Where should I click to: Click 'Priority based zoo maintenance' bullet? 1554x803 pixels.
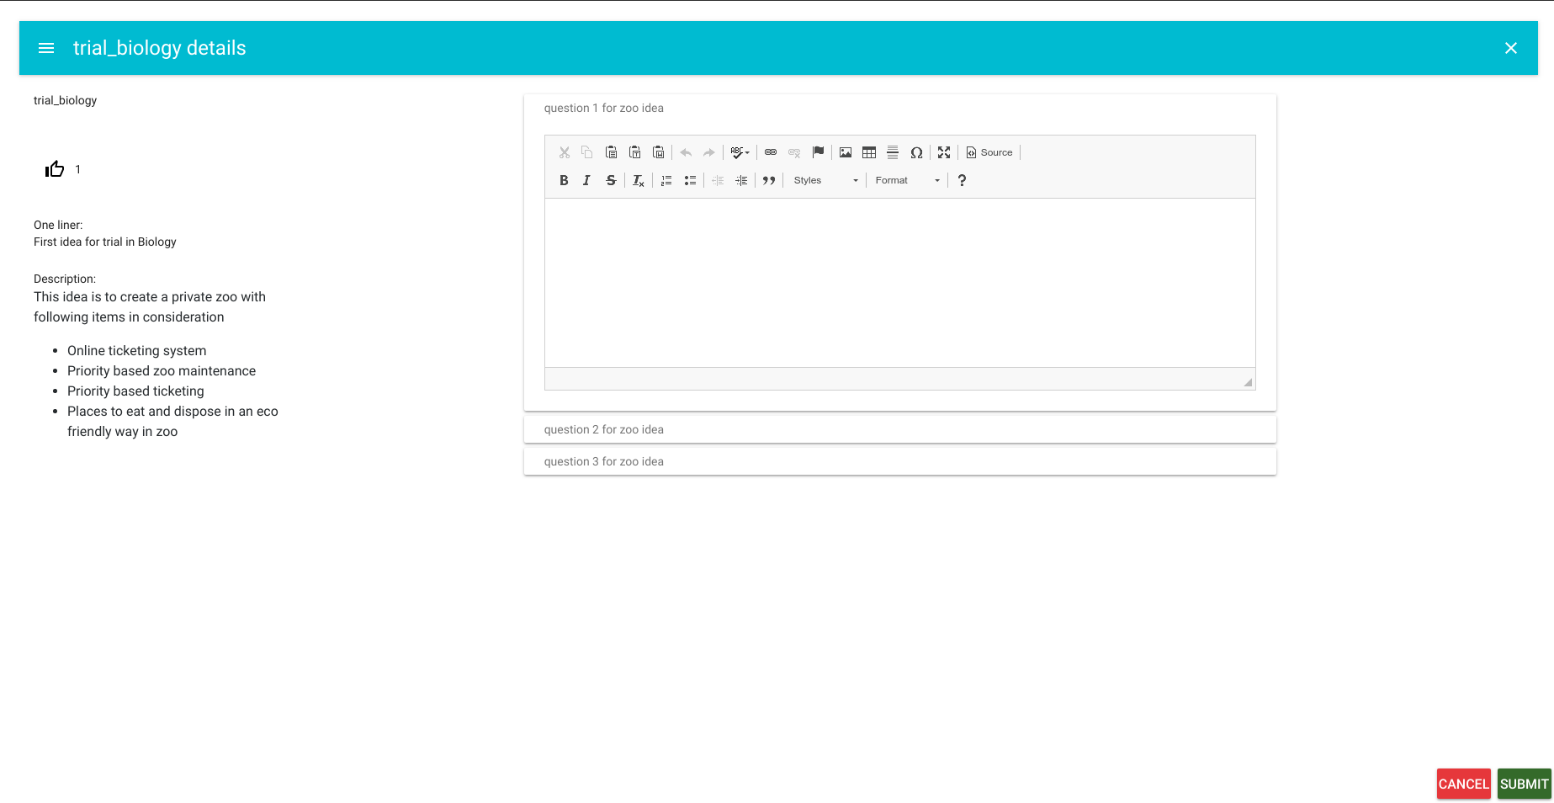click(x=162, y=370)
